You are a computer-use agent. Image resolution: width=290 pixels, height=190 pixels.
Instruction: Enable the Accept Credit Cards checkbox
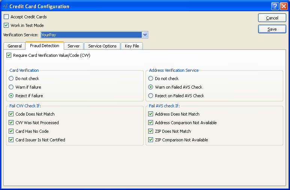[6, 17]
